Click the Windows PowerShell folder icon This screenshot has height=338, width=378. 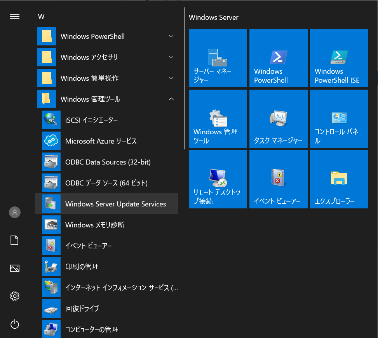point(47,36)
